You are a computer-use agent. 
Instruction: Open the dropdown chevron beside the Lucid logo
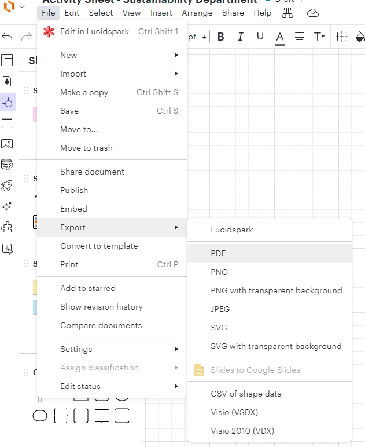[21, 6]
